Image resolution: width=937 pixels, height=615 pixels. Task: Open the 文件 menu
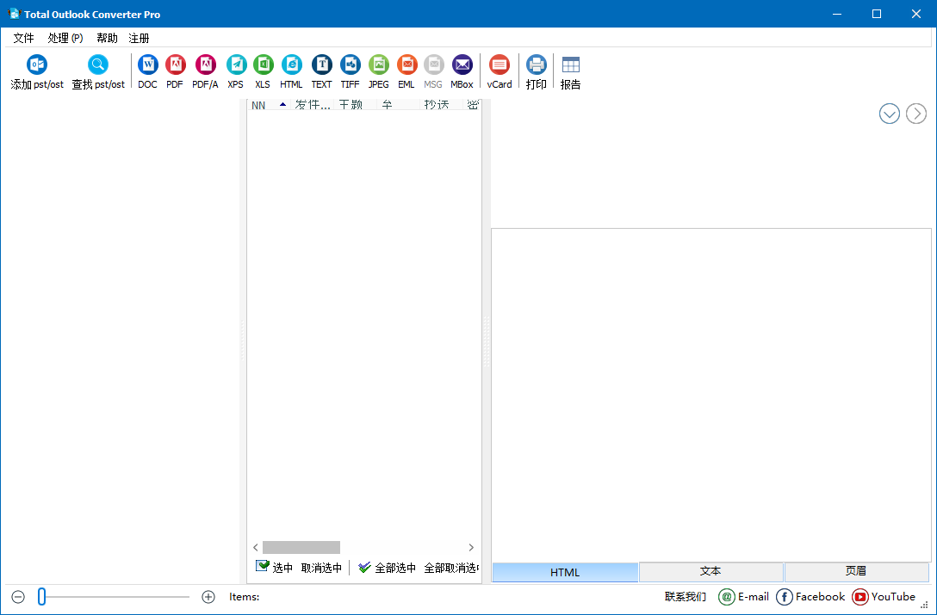[23, 37]
